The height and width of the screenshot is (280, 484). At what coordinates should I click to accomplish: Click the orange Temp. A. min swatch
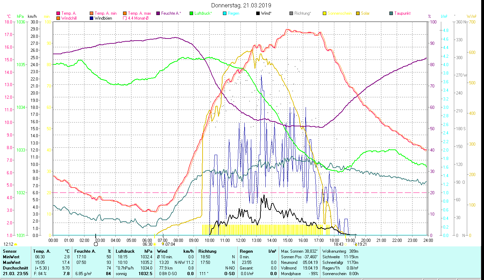tap(91, 13)
